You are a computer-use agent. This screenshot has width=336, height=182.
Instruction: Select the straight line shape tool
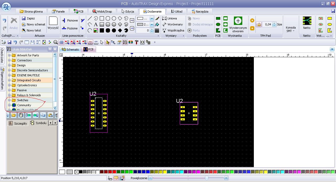[90, 18]
